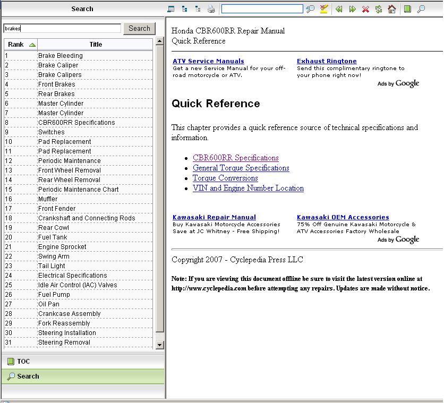The height and width of the screenshot is (403, 444).
Task: Open the 'Periodic Maintenance Chart' result
Action: coord(79,190)
